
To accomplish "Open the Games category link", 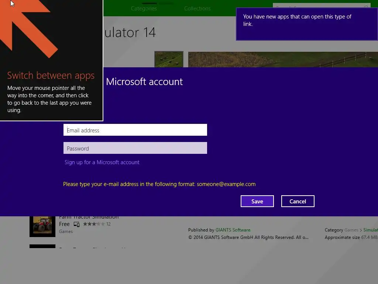I will click(351, 230).
